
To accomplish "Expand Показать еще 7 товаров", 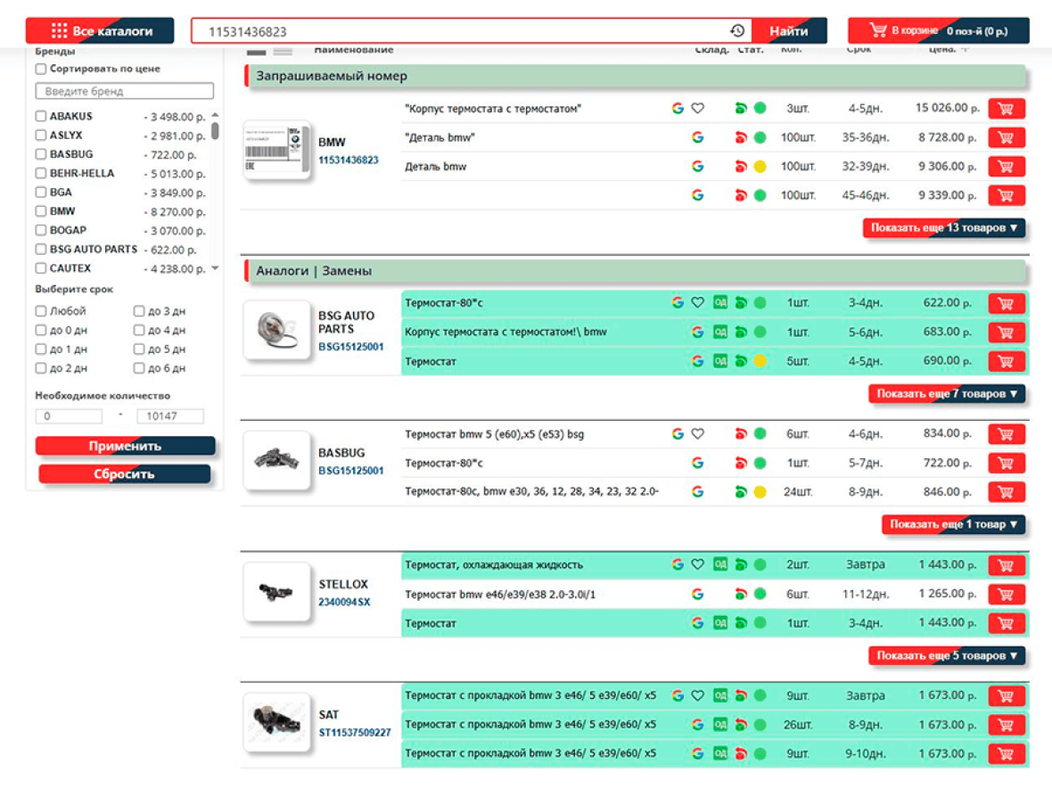I will [x=947, y=394].
